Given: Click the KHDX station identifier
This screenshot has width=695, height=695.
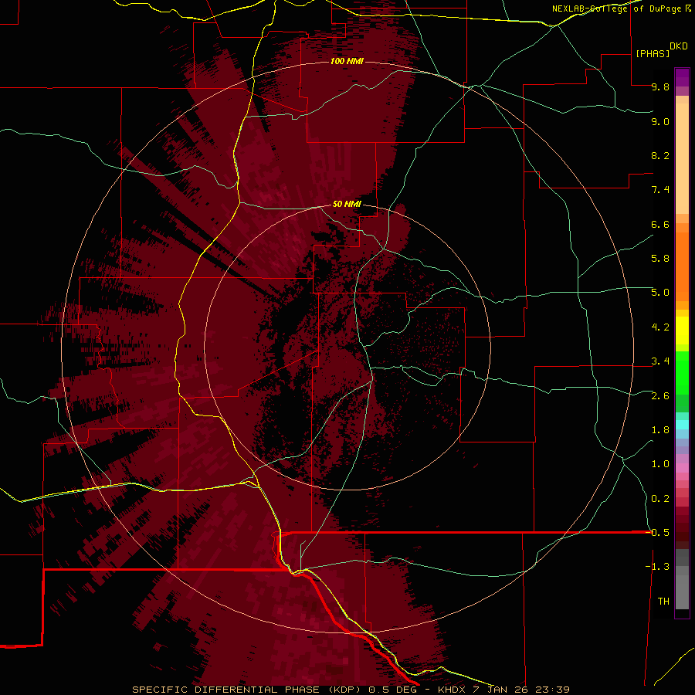Looking at the screenshot, I should pyautogui.click(x=453, y=690).
